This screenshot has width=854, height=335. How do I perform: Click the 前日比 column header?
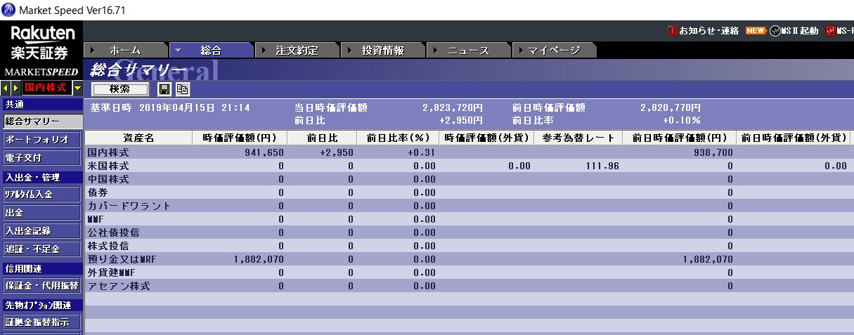(x=322, y=138)
